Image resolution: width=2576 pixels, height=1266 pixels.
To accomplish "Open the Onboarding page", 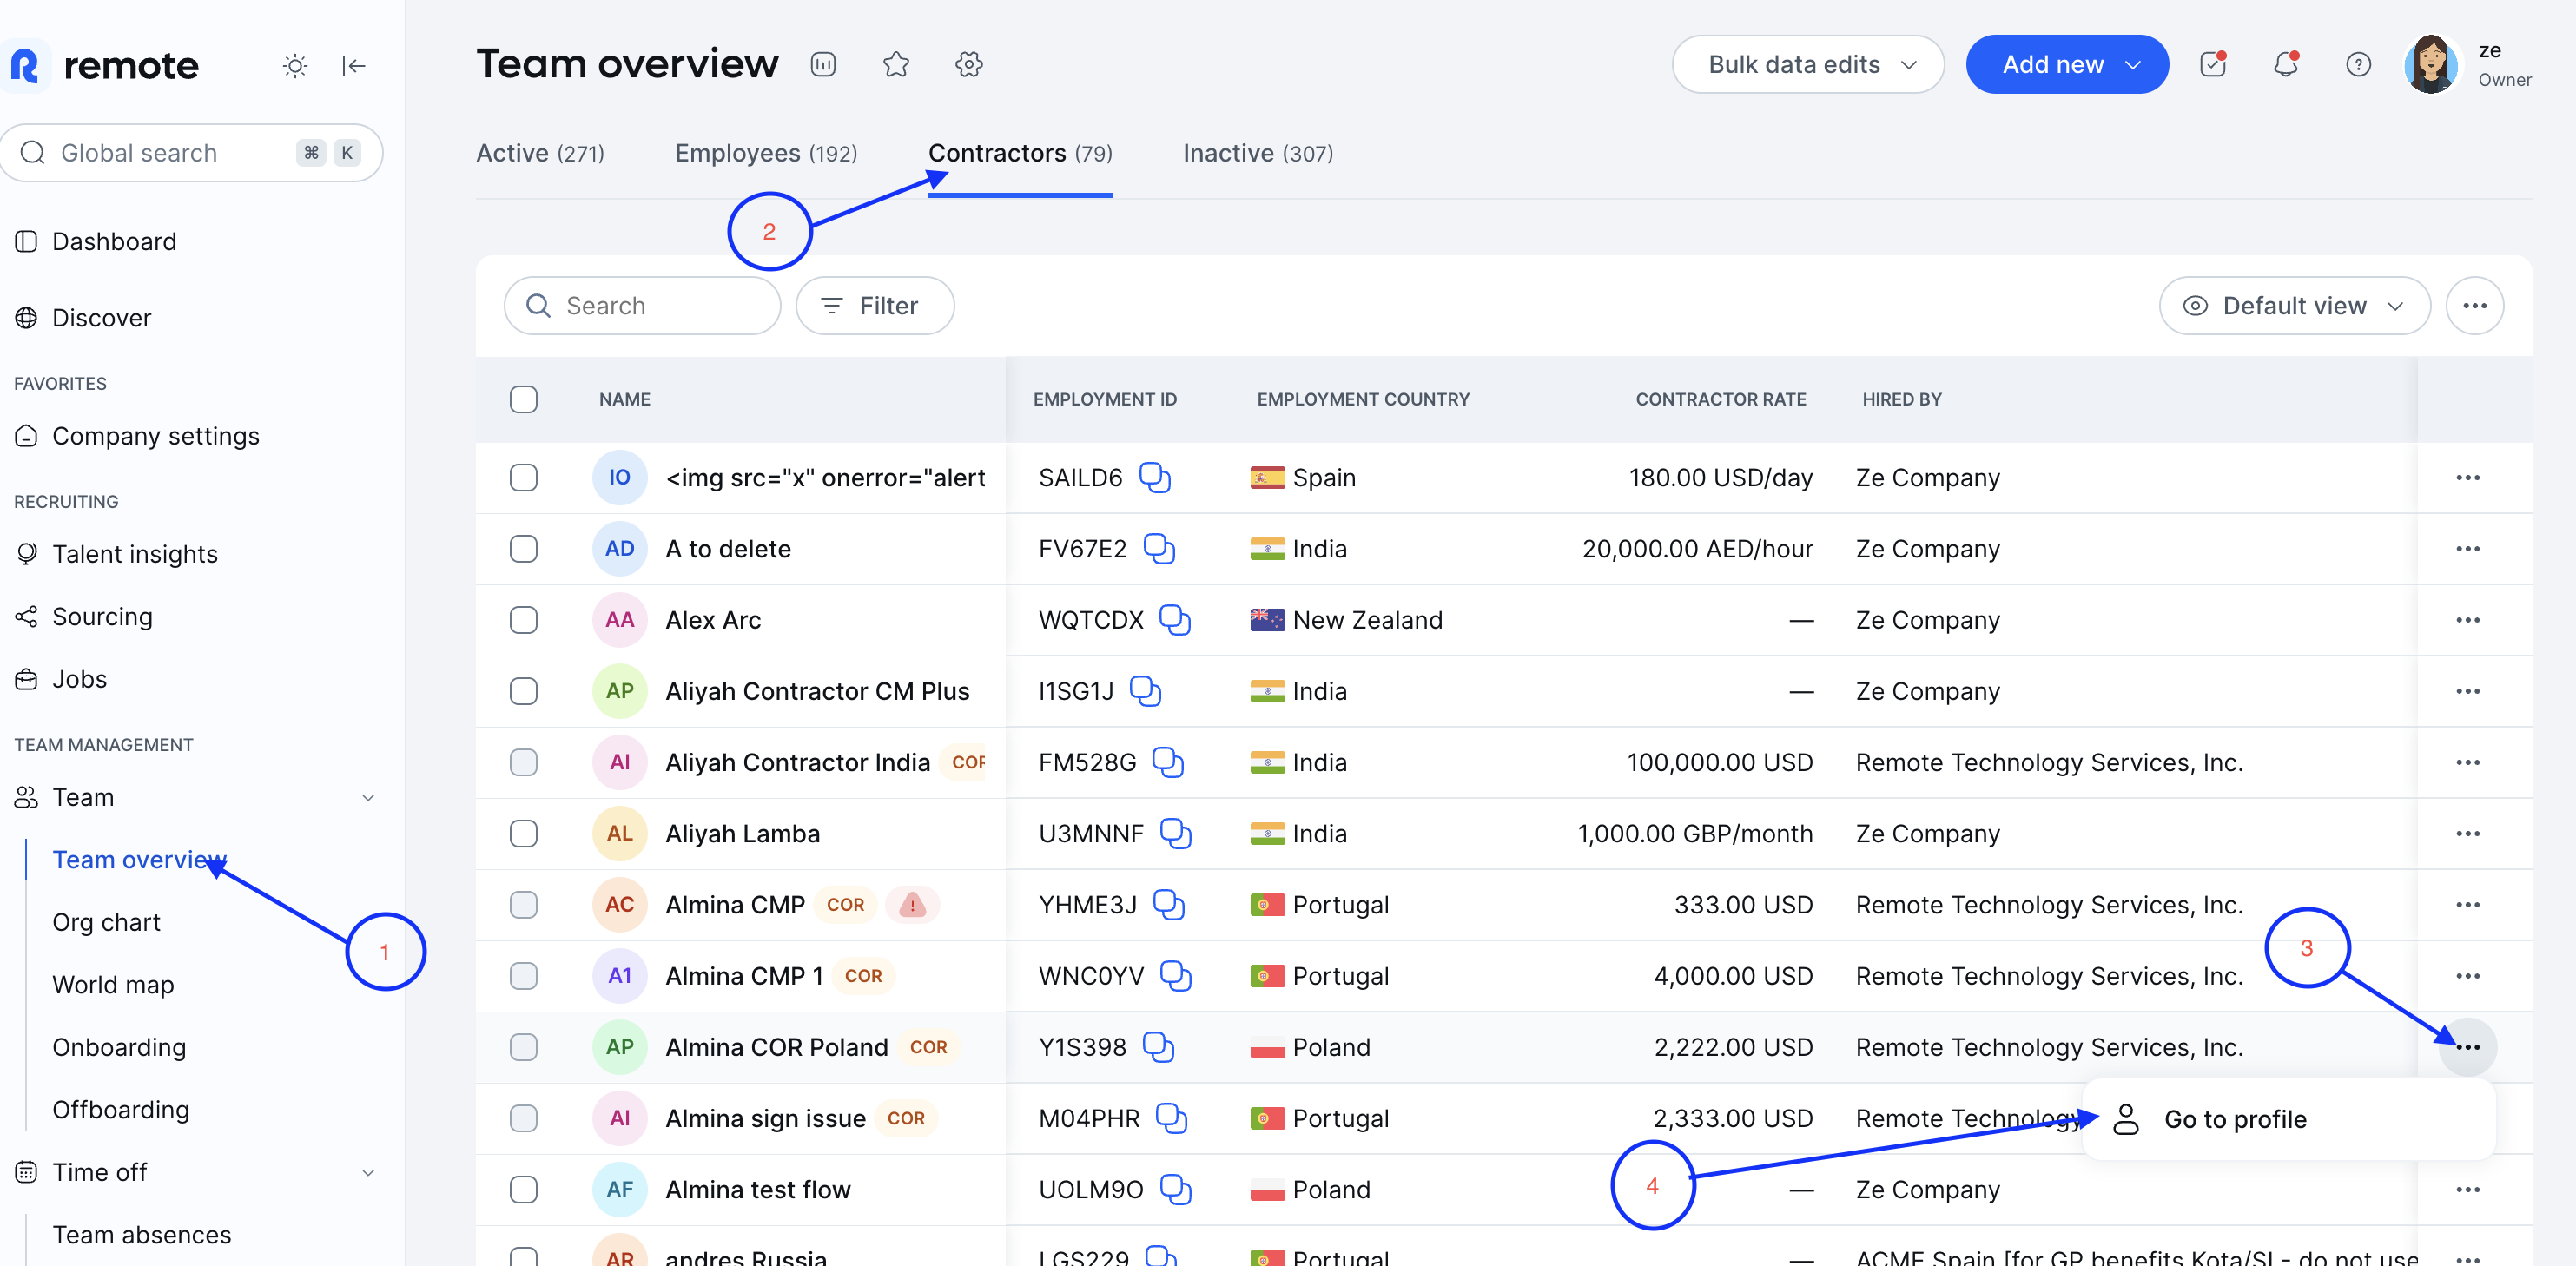I will (x=119, y=1048).
